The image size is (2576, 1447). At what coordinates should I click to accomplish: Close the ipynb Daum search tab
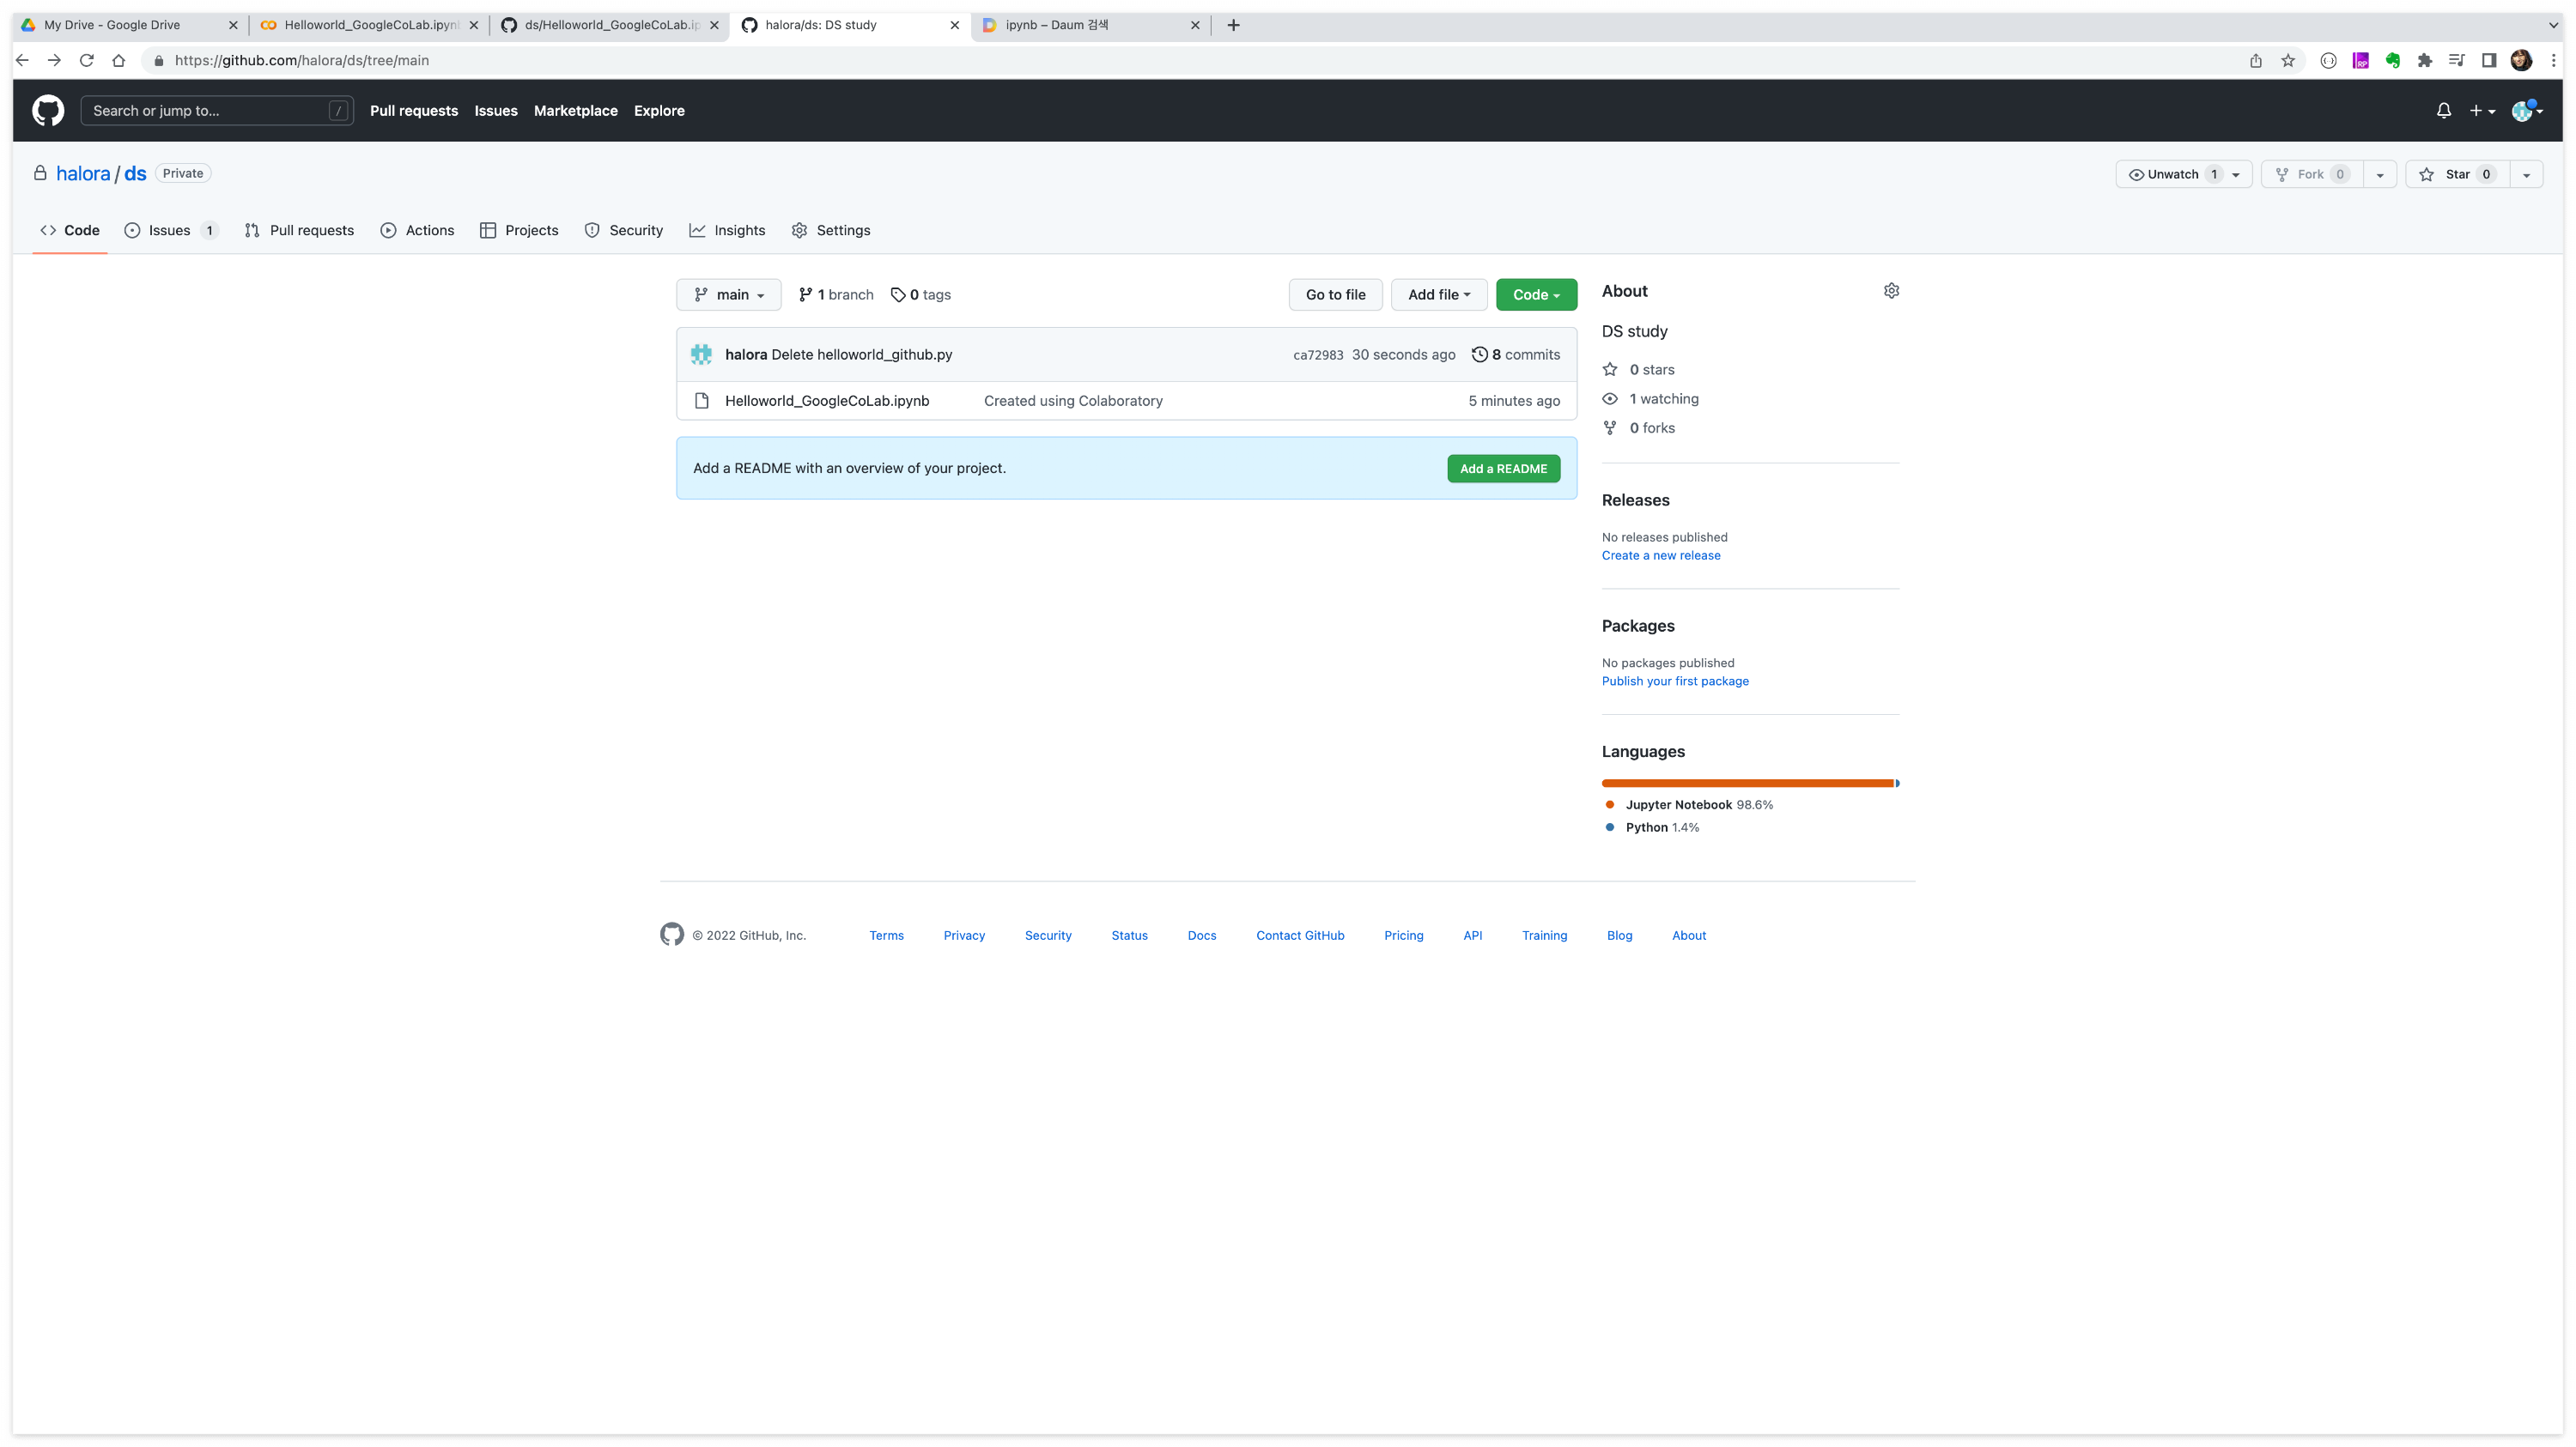(1195, 25)
